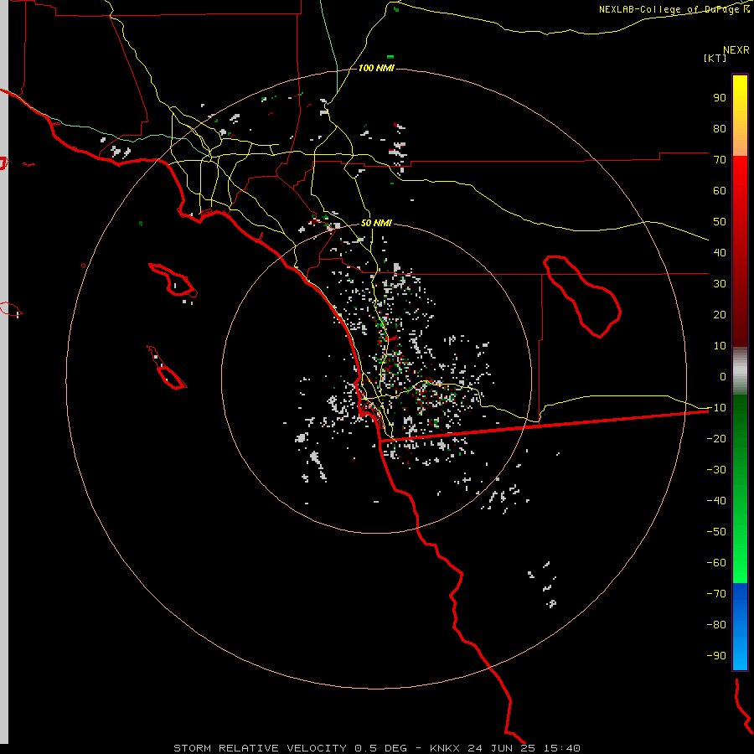
Task: Click the positive 80 scale value
Action: pos(720,128)
